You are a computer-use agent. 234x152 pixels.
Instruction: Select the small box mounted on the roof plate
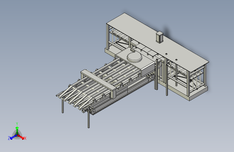[x=160, y=37]
